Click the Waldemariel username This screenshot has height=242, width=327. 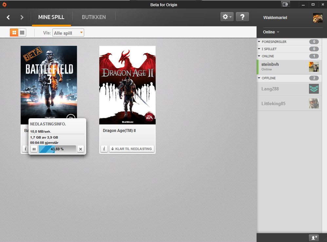(x=275, y=18)
